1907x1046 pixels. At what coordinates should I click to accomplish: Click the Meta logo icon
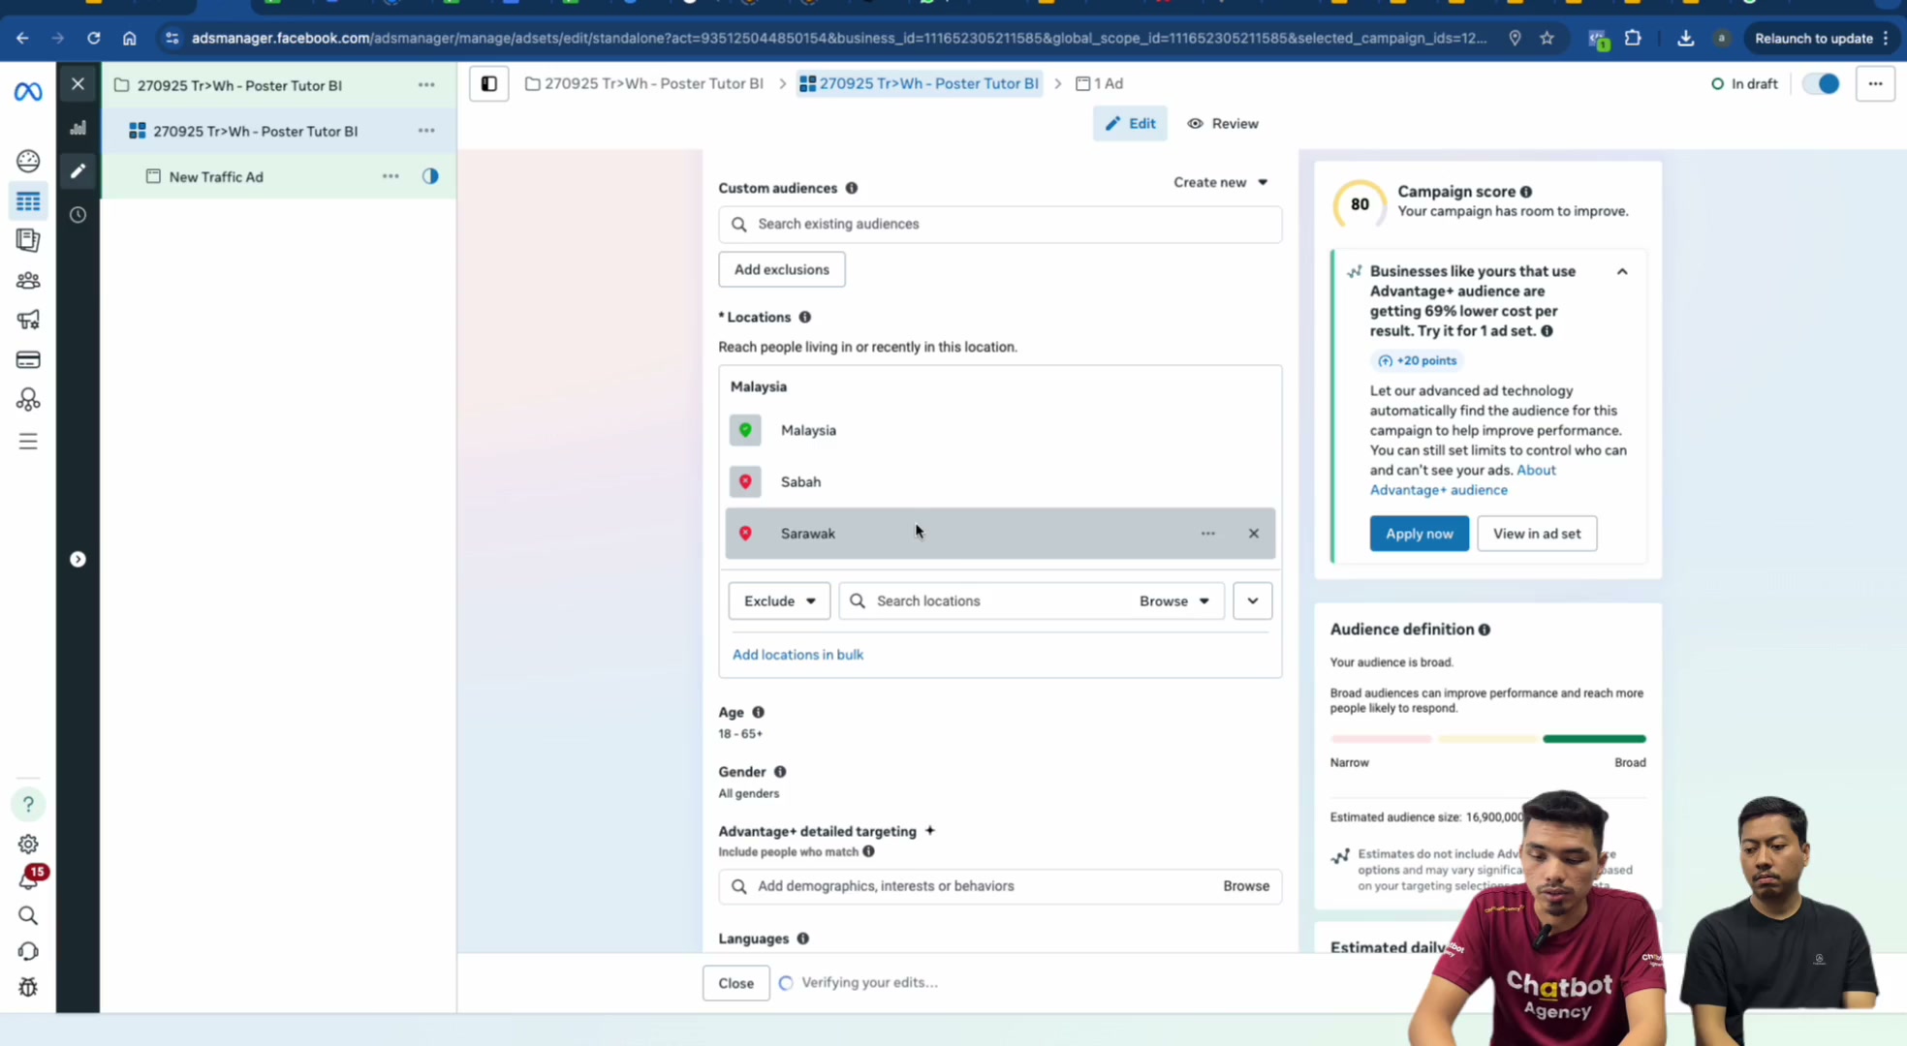pyautogui.click(x=28, y=92)
